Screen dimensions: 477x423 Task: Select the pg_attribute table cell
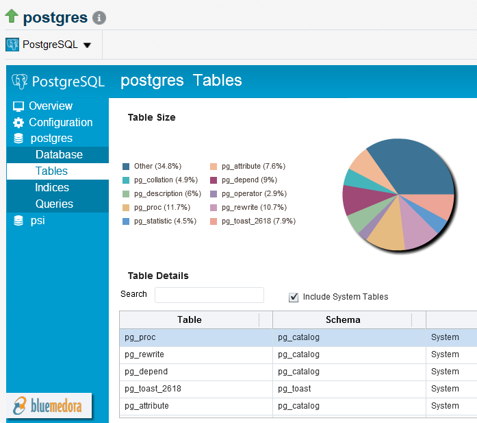[x=196, y=406]
